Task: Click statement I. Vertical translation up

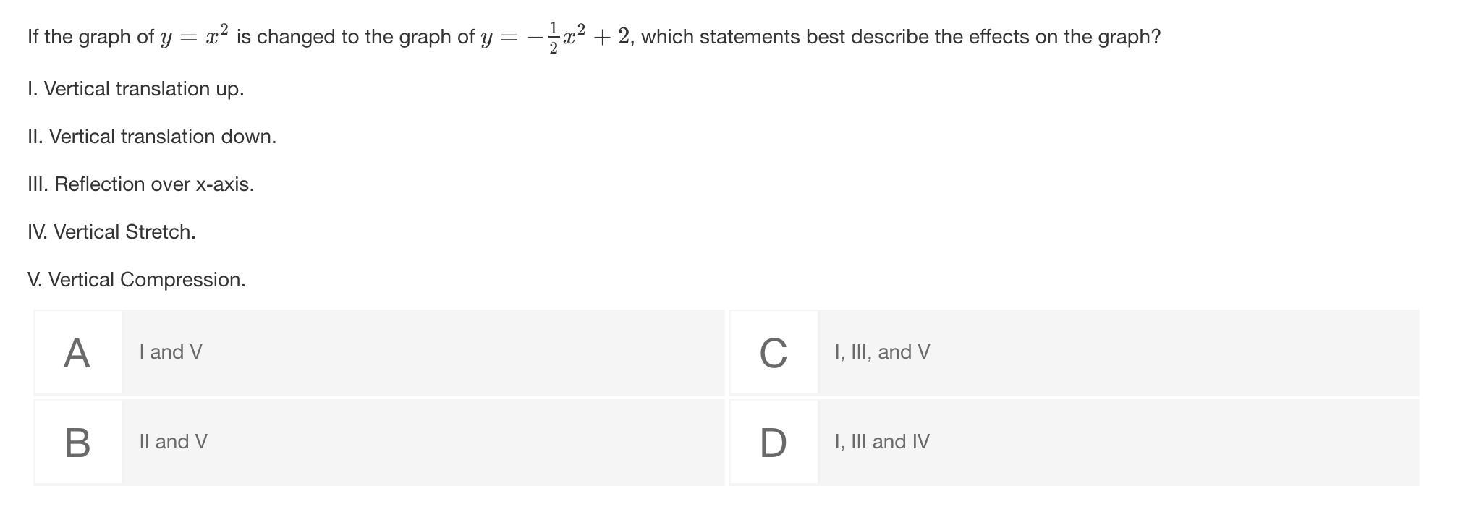Action: point(136,89)
